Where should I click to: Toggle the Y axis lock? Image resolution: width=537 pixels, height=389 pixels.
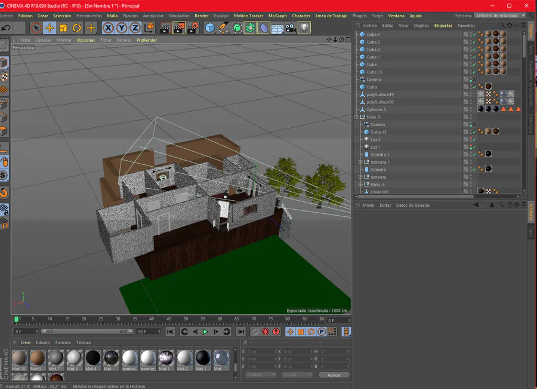[x=122, y=27]
